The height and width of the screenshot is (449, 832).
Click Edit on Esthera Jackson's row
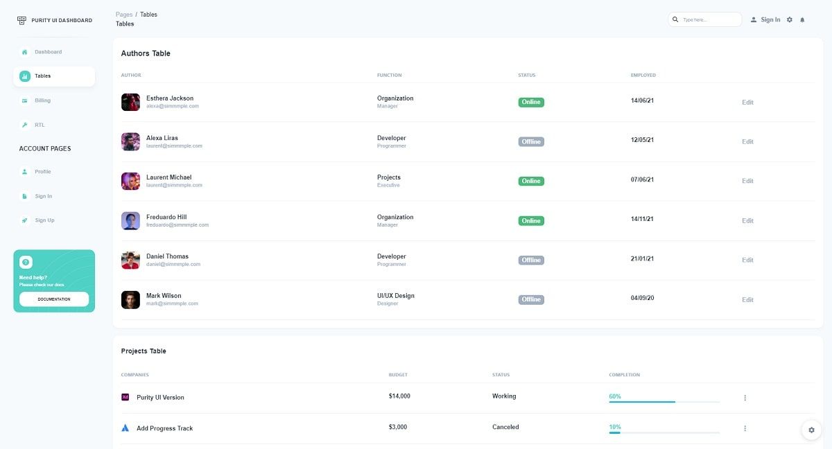(747, 102)
